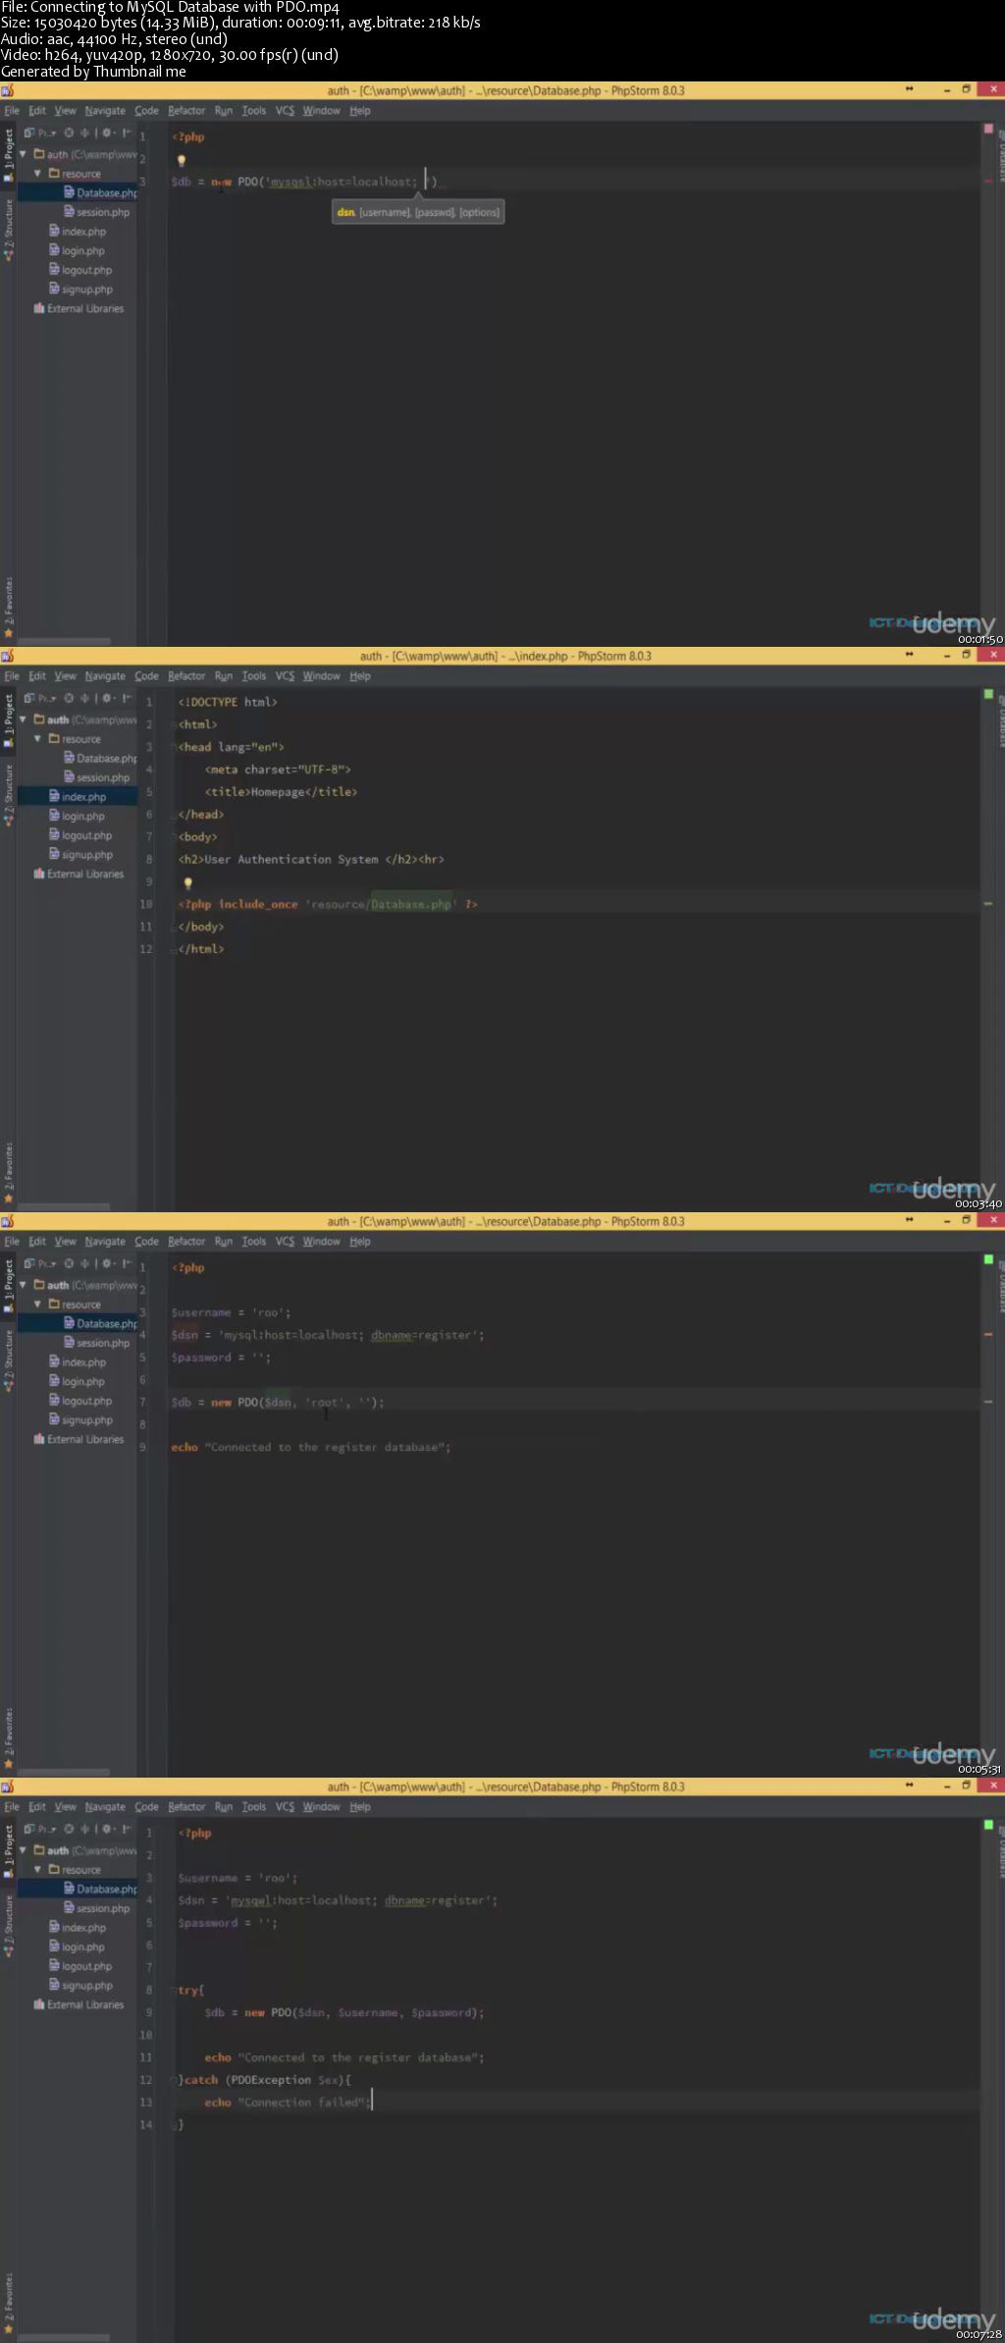
Task: Open the project settings gear in the index.php window
Action: tap(107, 698)
